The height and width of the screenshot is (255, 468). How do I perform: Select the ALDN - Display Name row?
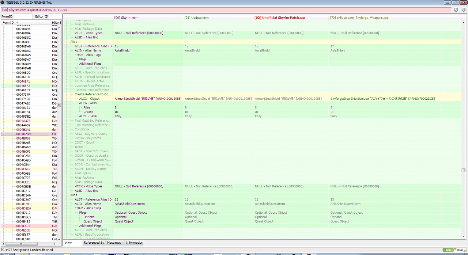pos(90,169)
